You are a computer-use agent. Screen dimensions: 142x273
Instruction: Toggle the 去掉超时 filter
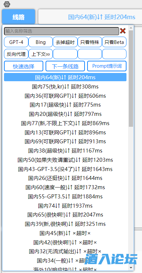click(x=65, y=42)
